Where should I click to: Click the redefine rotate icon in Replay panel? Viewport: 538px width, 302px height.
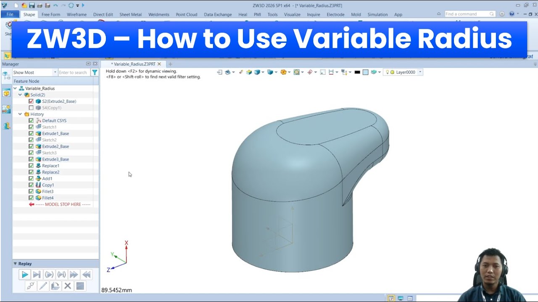click(55, 286)
